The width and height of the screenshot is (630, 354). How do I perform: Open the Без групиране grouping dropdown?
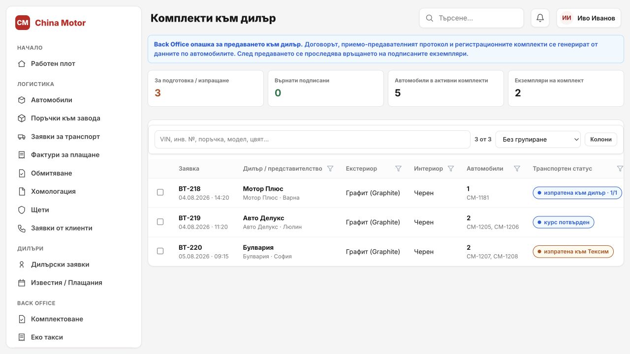[x=538, y=139]
